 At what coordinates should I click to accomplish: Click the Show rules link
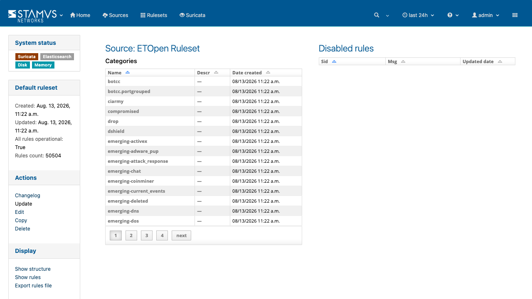28,277
